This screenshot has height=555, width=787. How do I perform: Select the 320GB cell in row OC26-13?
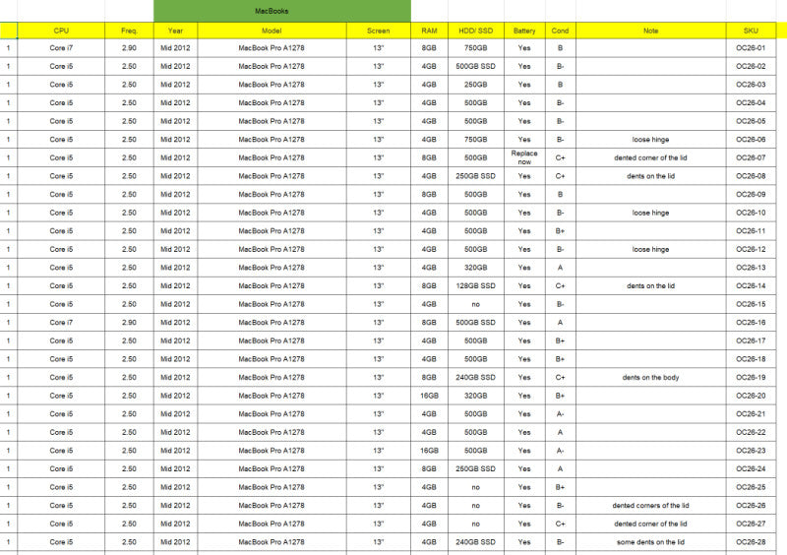(476, 268)
